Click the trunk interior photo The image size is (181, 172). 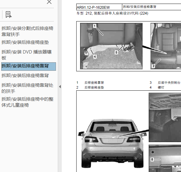165,117
